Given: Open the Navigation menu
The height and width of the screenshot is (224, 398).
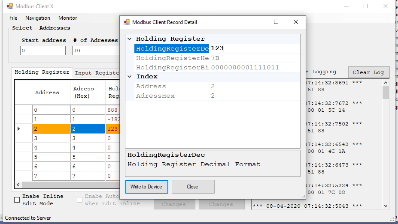Looking at the screenshot, I should [37, 18].
